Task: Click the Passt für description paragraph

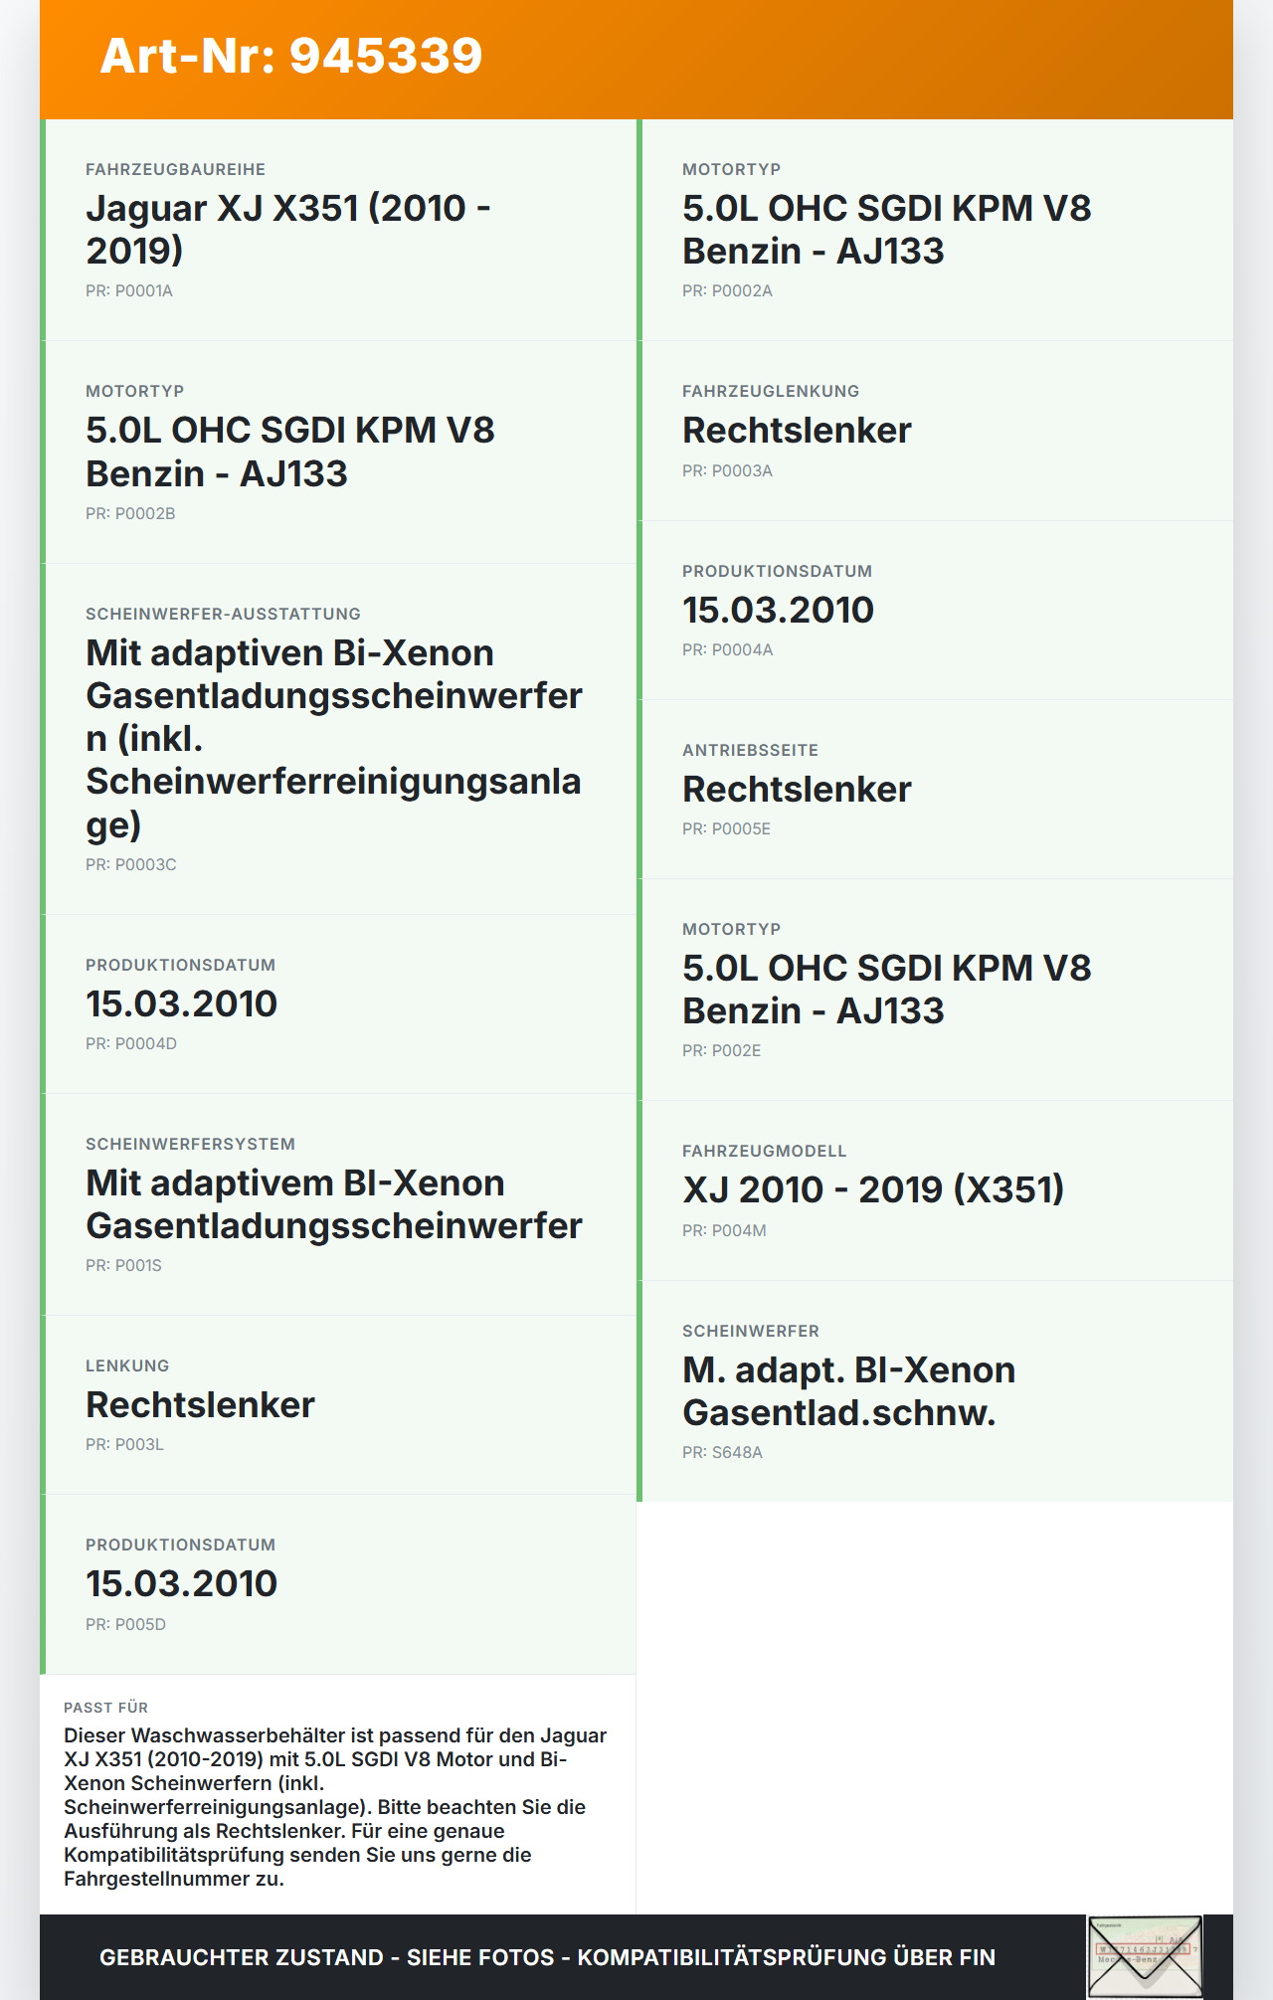Action: click(335, 1807)
